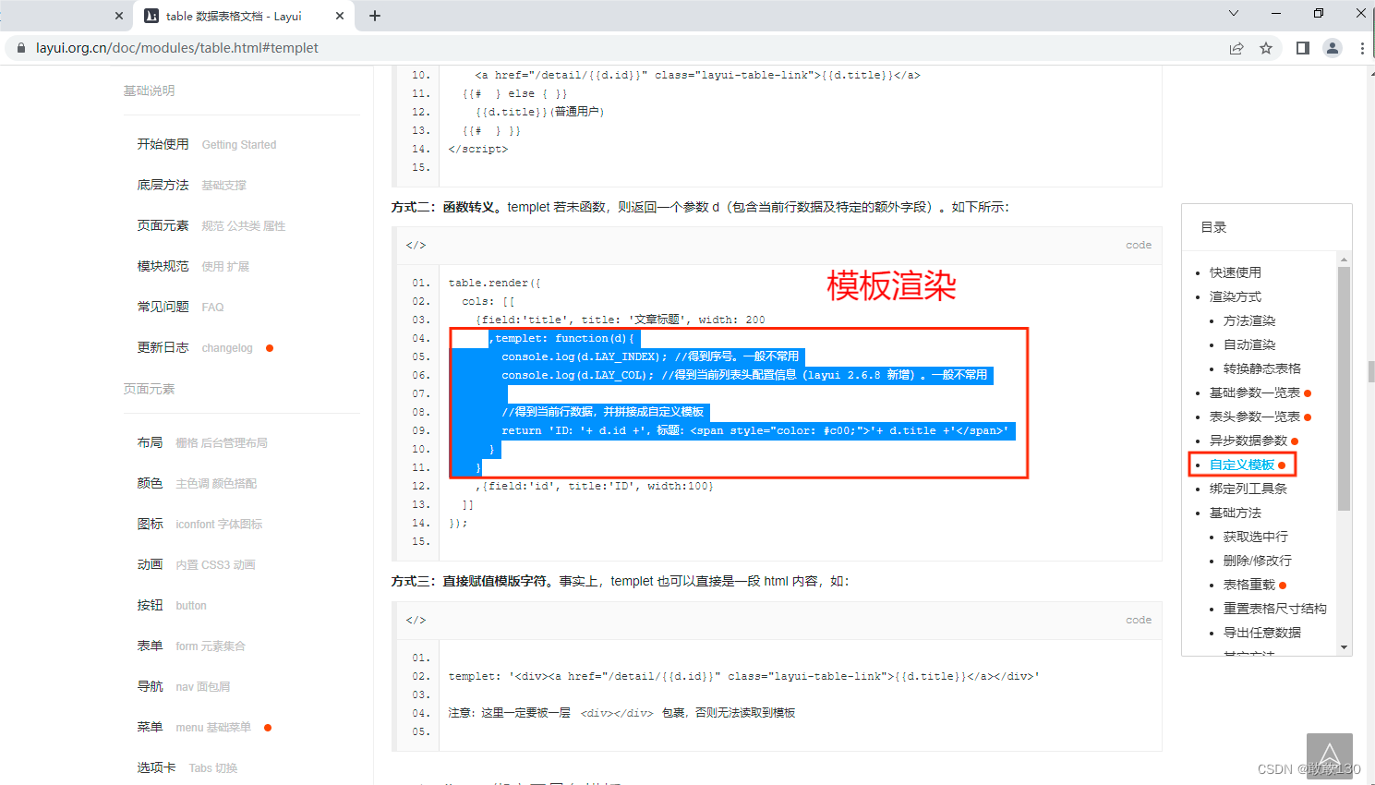The height and width of the screenshot is (785, 1375).
Task: Open Chrome's three-dot menu
Action: pyautogui.click(x=1362, y=48)
